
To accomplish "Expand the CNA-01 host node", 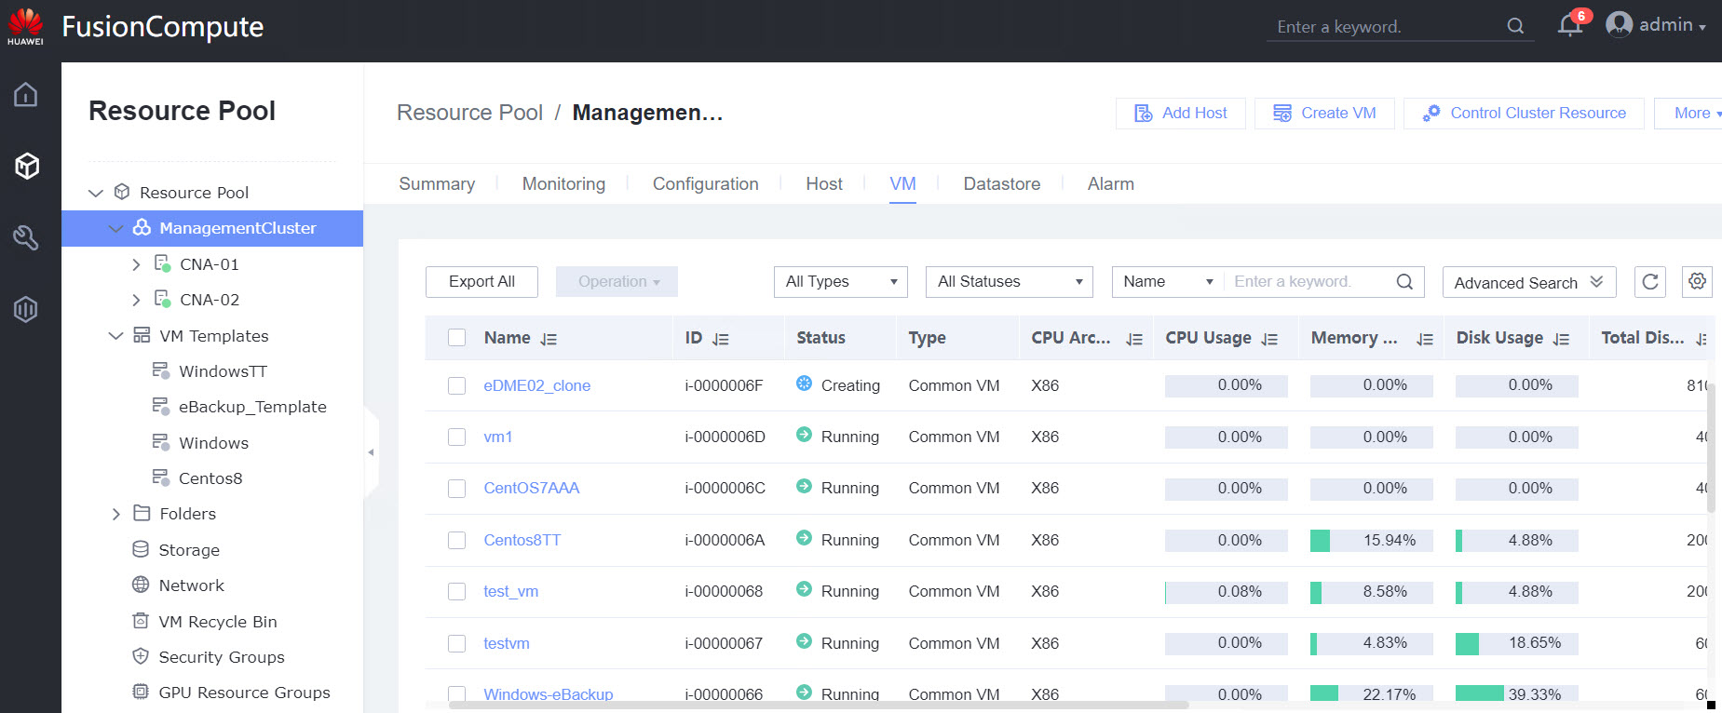I will [136, 264].
